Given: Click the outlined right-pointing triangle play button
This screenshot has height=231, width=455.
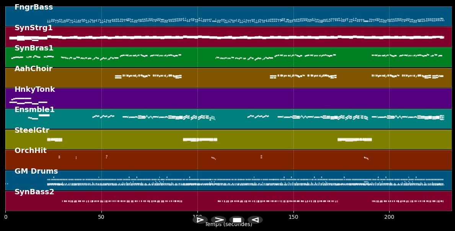Looking at the screenshot, I should 200,220.
